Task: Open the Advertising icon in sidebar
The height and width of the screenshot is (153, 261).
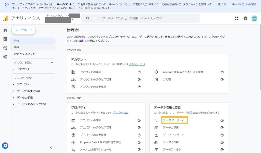Action: point(5,57)
